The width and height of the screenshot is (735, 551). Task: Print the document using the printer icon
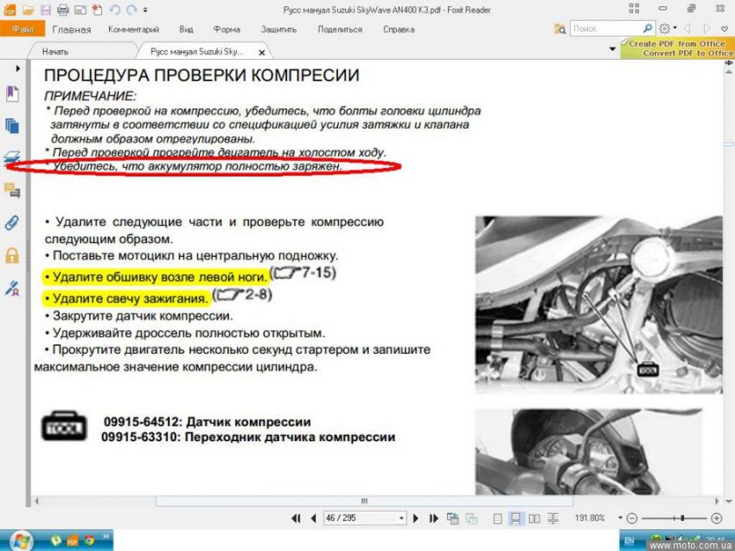tap(63, 10)
